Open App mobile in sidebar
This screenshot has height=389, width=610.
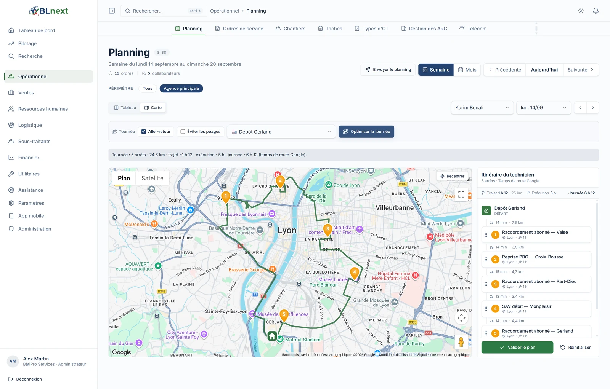click(48, 216)
